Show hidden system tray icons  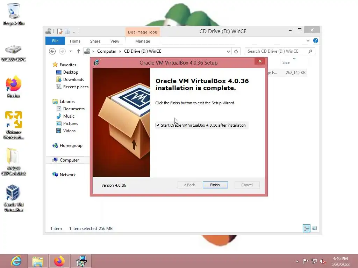(x=297, y=261)
